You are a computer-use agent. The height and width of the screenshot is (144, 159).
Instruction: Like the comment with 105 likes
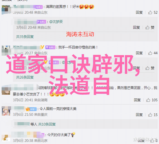coord(148,100)
